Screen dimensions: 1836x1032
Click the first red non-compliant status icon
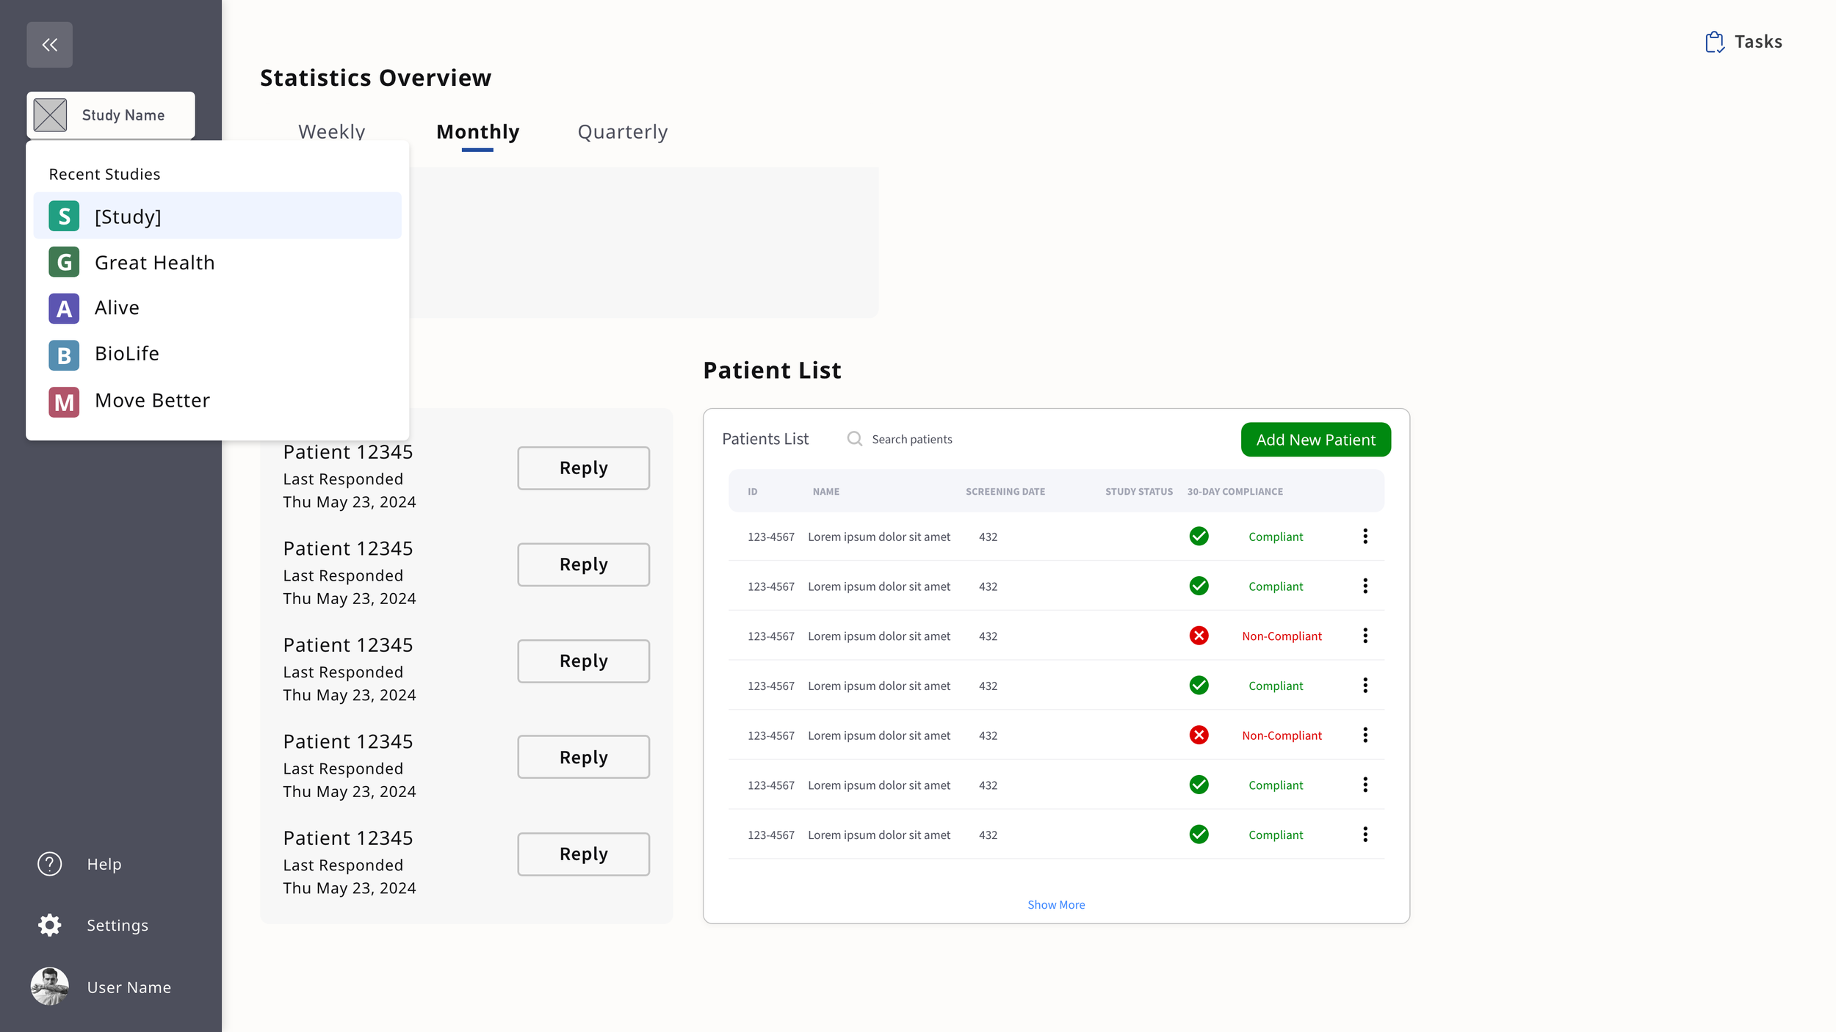click(x=1199, y=636)
